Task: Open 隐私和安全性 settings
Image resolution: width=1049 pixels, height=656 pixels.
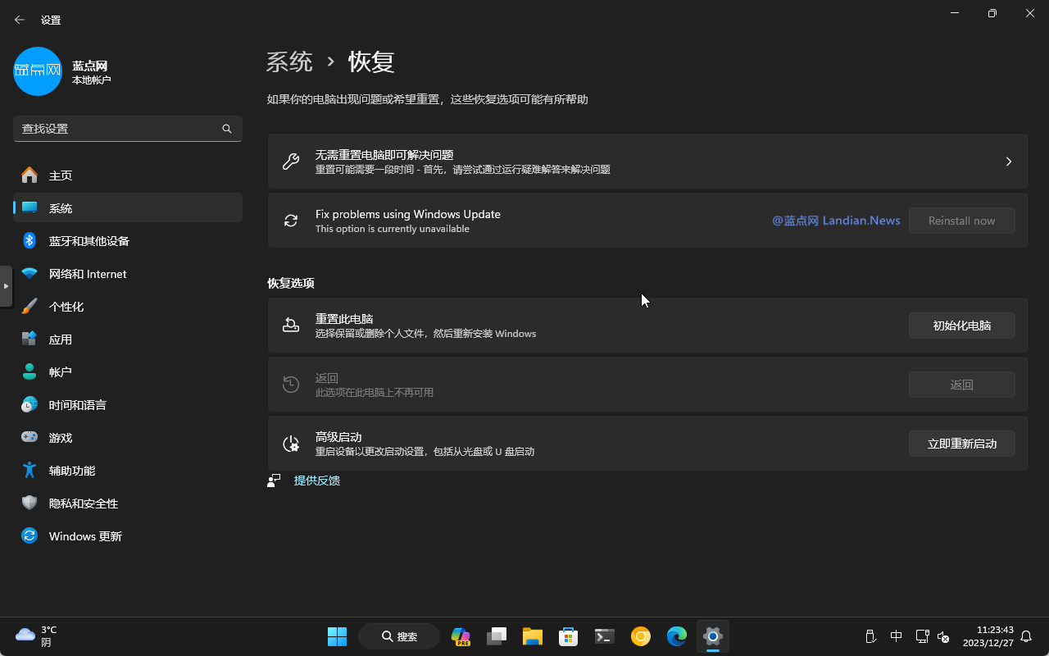Action: (x=83, y=503)
